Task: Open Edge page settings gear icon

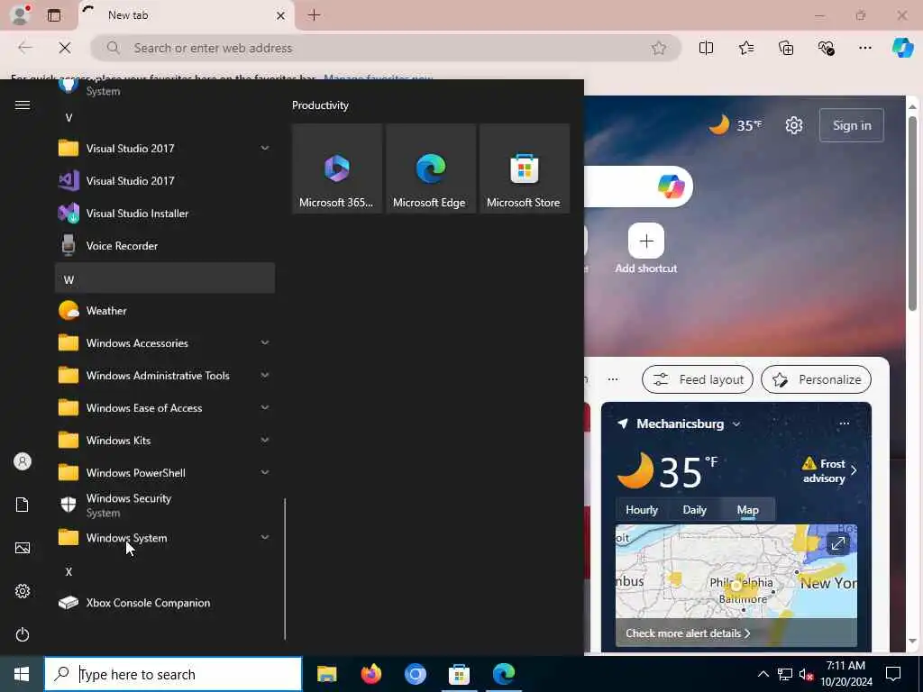Action: (x=793, y=125)
